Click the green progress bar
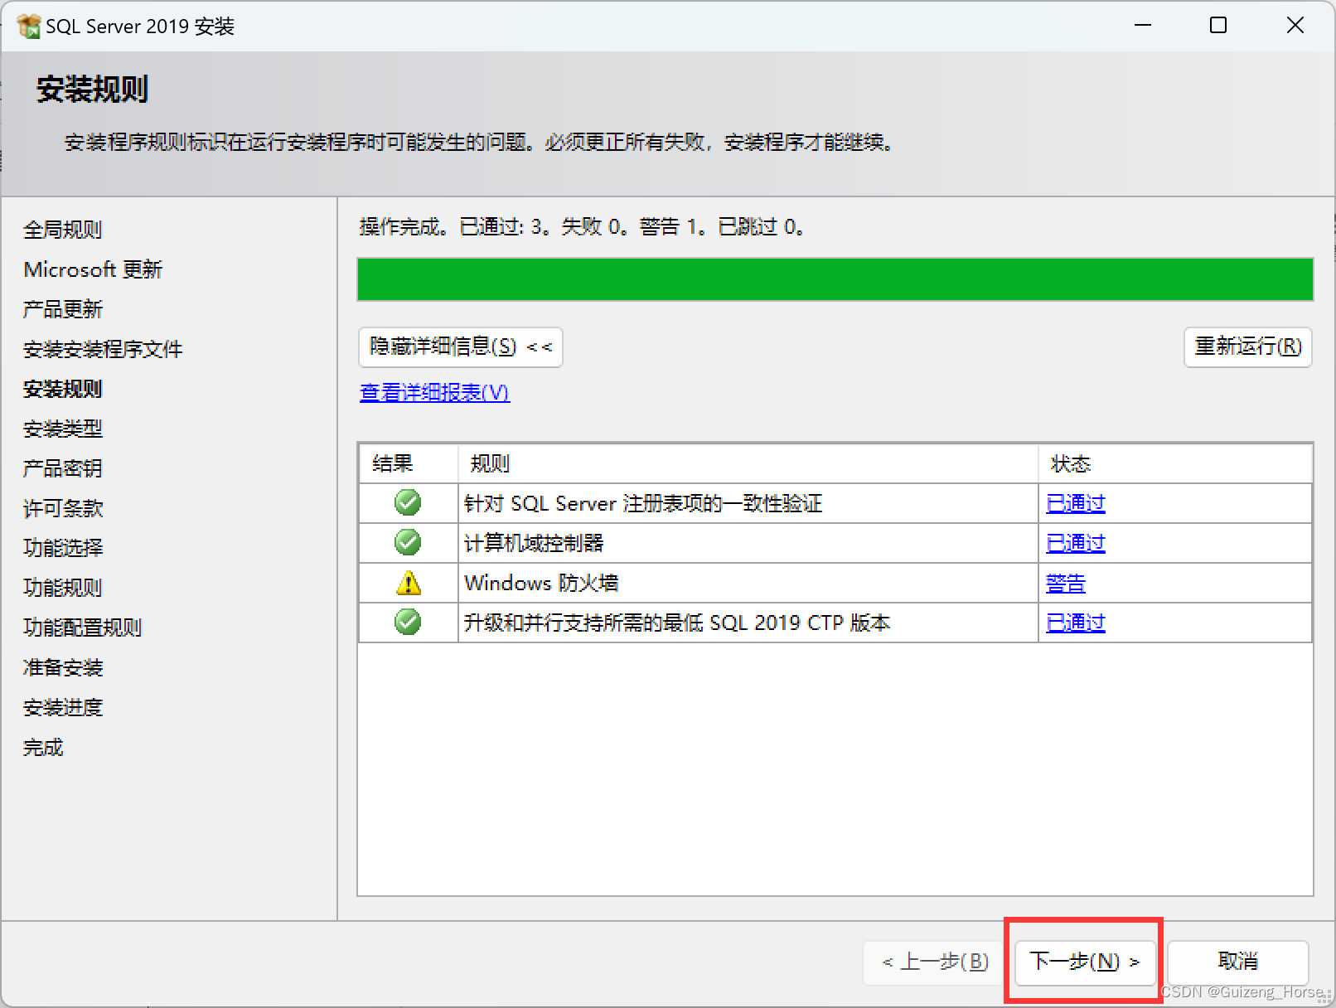 (835, 279)
